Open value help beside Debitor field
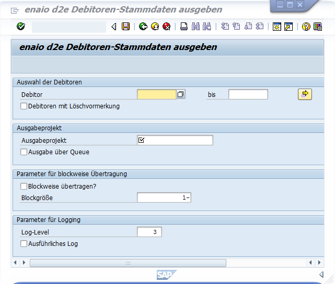The width and height of the screenshot is (335, 284). pyautogui.click(x=181, y=94)
